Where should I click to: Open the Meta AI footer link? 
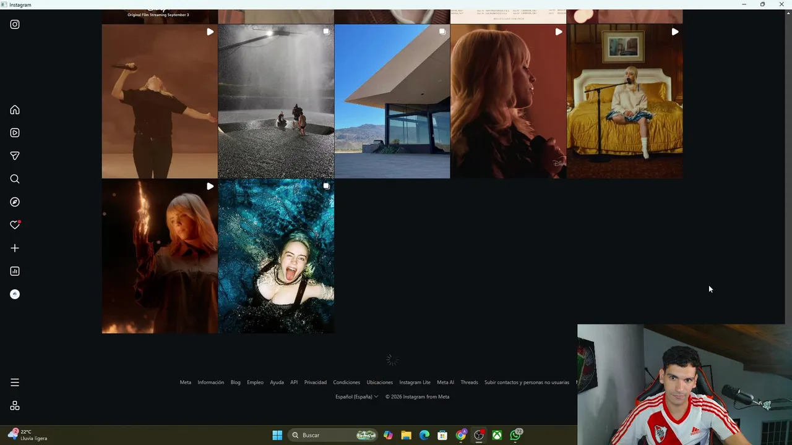pos(445,383)
